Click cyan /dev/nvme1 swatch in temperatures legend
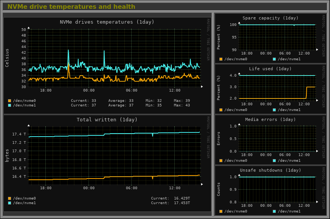Screen dimensions: 330x219 [10, 105]
